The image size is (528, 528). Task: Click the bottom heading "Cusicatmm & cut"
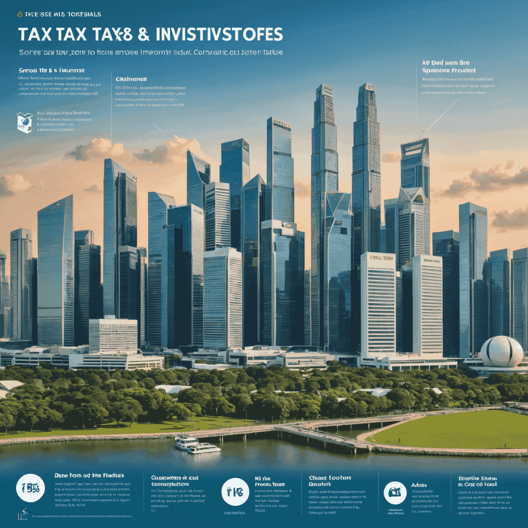[175, 478]
